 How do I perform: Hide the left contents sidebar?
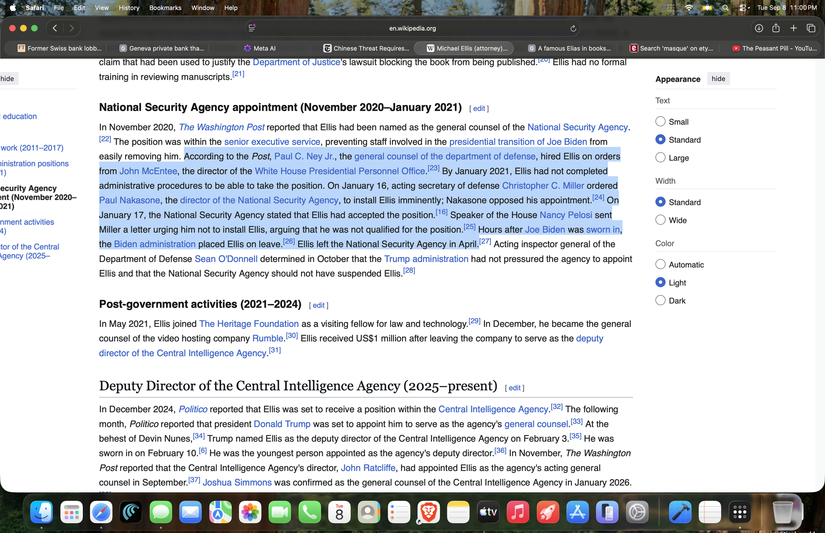[x=7, y=79]
